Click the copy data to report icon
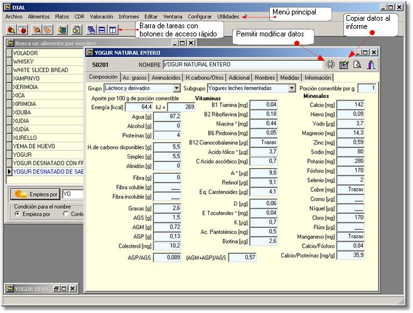Viewport: 413px width, 313px height. 344,65
